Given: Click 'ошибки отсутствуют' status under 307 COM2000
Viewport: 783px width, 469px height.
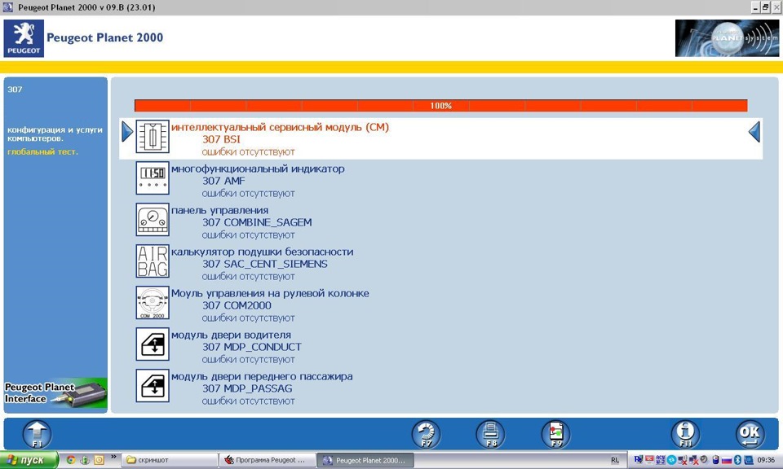Looking at the screenshot, I should pos(248,318).
